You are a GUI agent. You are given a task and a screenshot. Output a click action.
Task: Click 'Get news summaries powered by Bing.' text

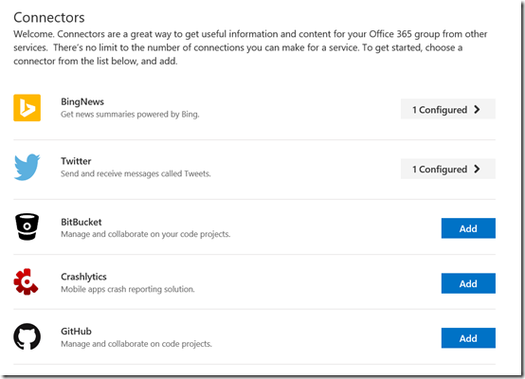130,114
